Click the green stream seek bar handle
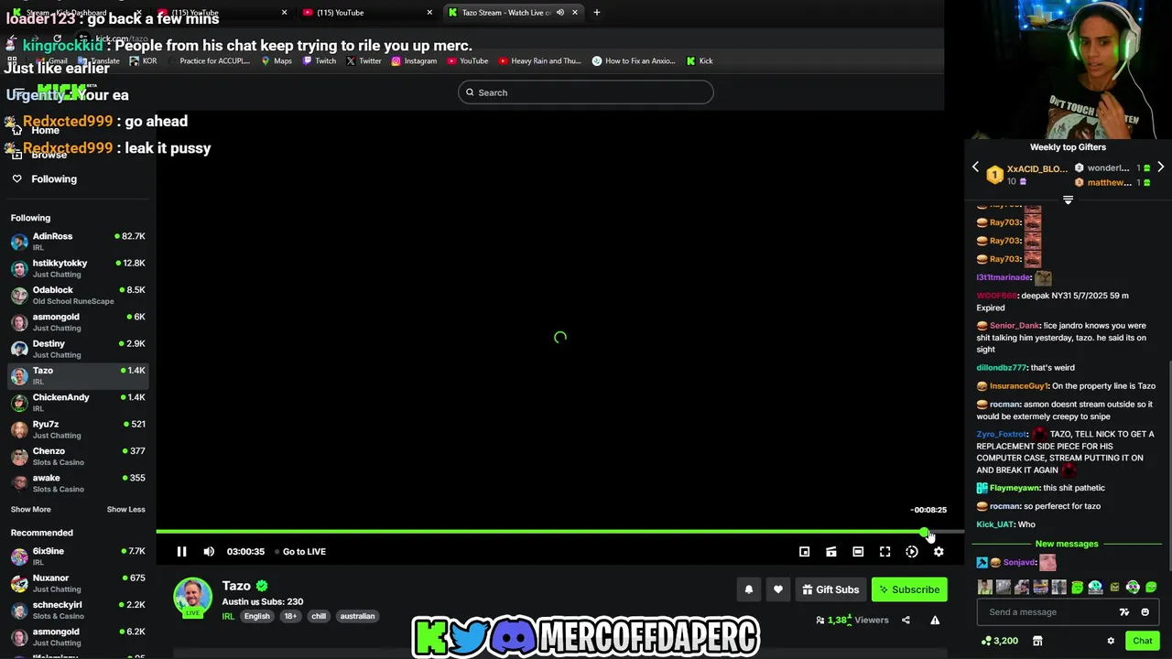Viewport: 1172px width, 659px height. coord(924,532)
